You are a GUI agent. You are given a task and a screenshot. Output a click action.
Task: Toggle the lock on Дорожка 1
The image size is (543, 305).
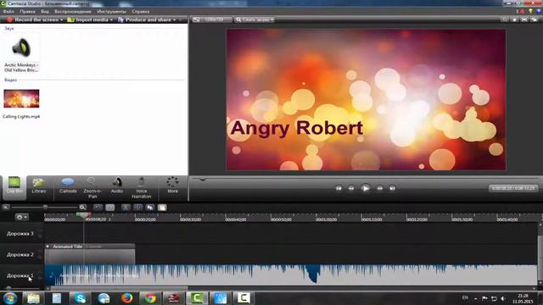point(40,277)
